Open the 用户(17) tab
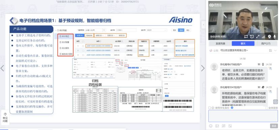Viewport: 280px width, 130px height. [x=266, y=44]
